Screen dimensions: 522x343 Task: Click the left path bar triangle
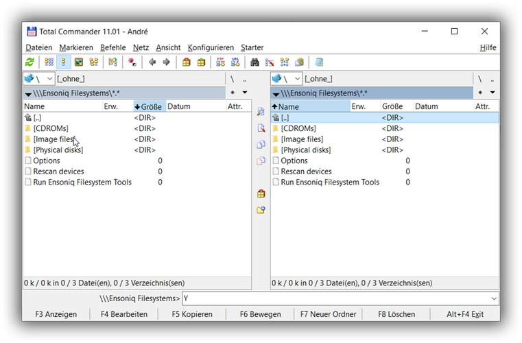[28, 94]
